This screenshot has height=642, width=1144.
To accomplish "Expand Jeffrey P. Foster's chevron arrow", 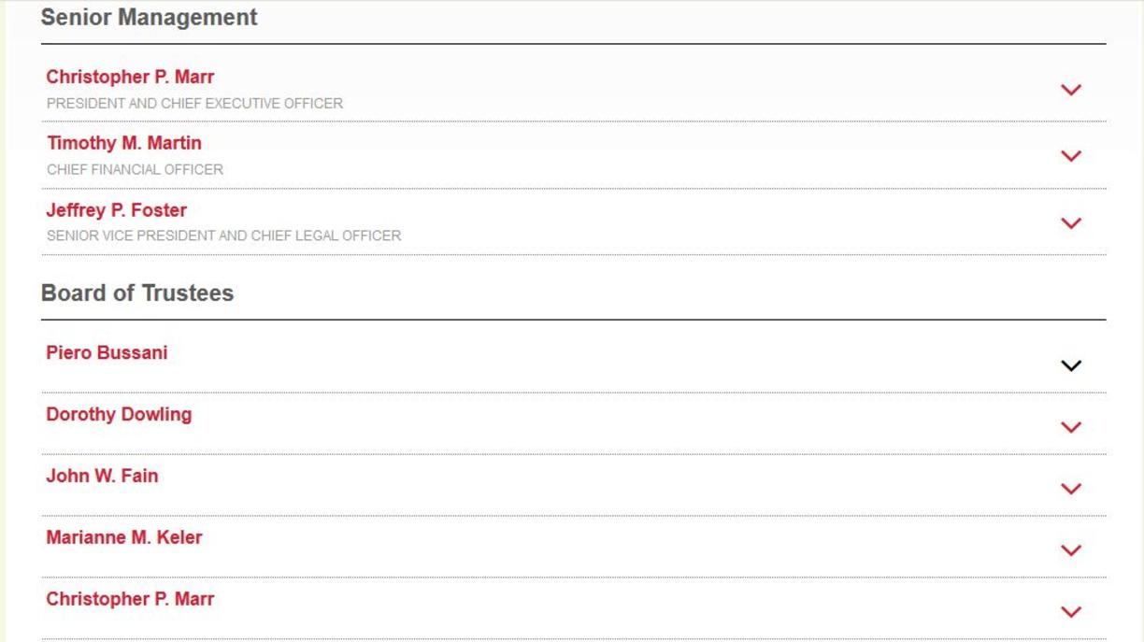I will pos(1071,223).
